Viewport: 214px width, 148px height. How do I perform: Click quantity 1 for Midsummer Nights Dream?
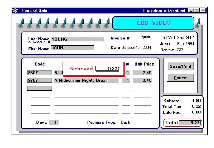pyautogui.click(x=126, y=81)
